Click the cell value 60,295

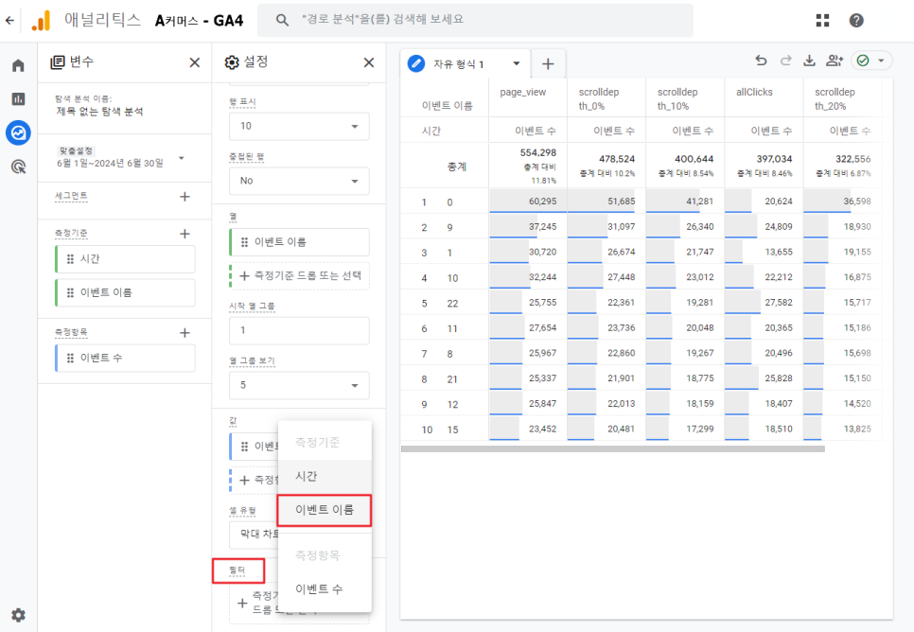tap(542, 202)
